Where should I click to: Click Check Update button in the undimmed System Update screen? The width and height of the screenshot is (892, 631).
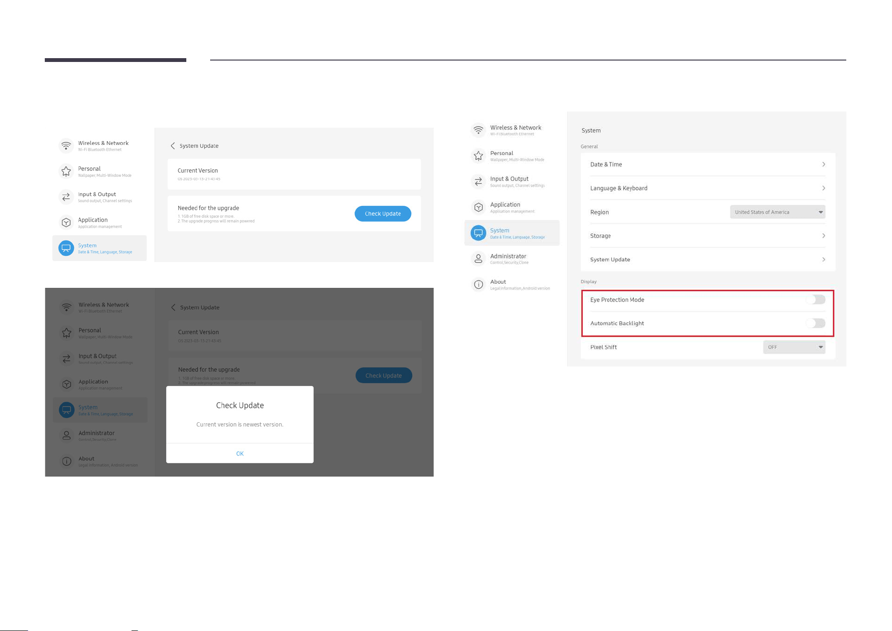click(x=383, y=214)
